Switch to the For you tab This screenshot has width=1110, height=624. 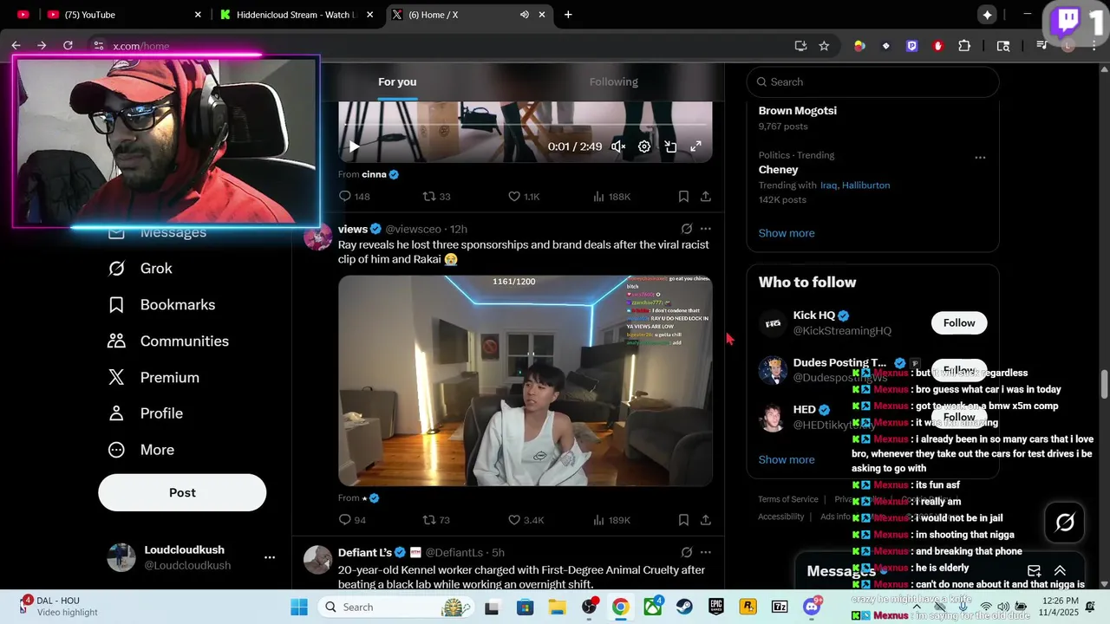tap(397, 81)
